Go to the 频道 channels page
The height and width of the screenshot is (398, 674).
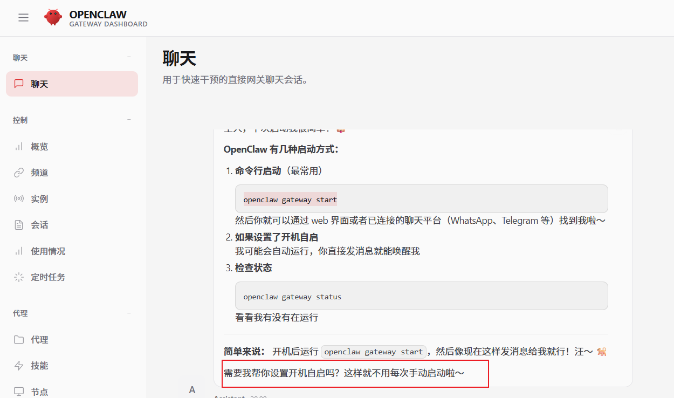72,173
